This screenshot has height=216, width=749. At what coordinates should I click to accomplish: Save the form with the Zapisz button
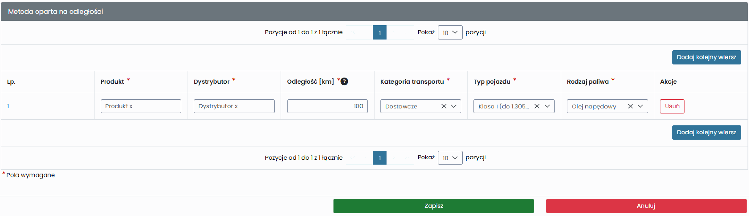[x=434, y=206]
